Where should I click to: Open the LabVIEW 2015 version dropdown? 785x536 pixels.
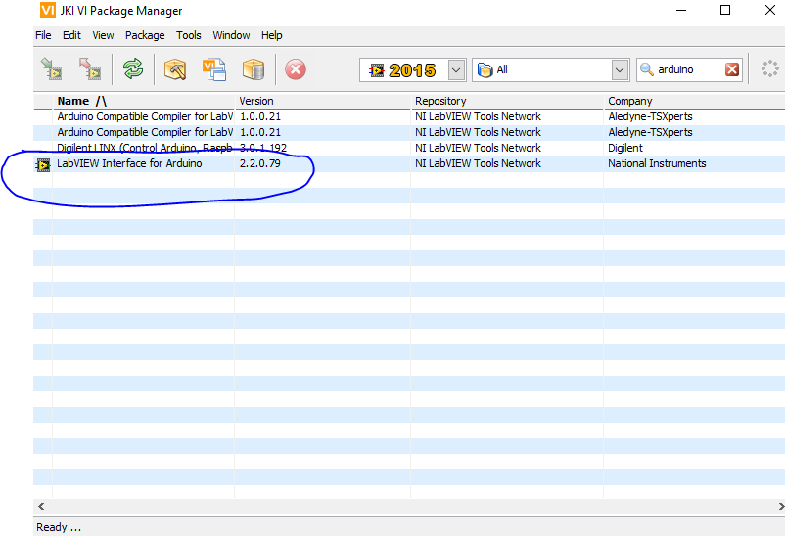(x=456, y=70)
